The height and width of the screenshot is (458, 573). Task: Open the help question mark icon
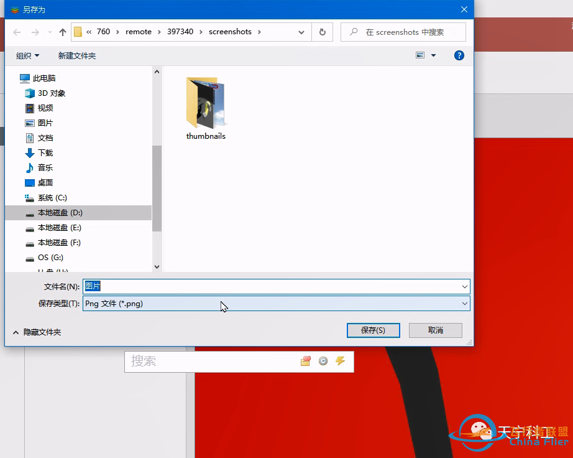[x=459, y=55]
